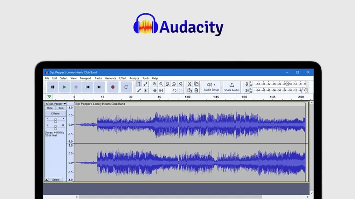
Task: Click the 1:00 mark on the timeline ruler
Action: 188,97
